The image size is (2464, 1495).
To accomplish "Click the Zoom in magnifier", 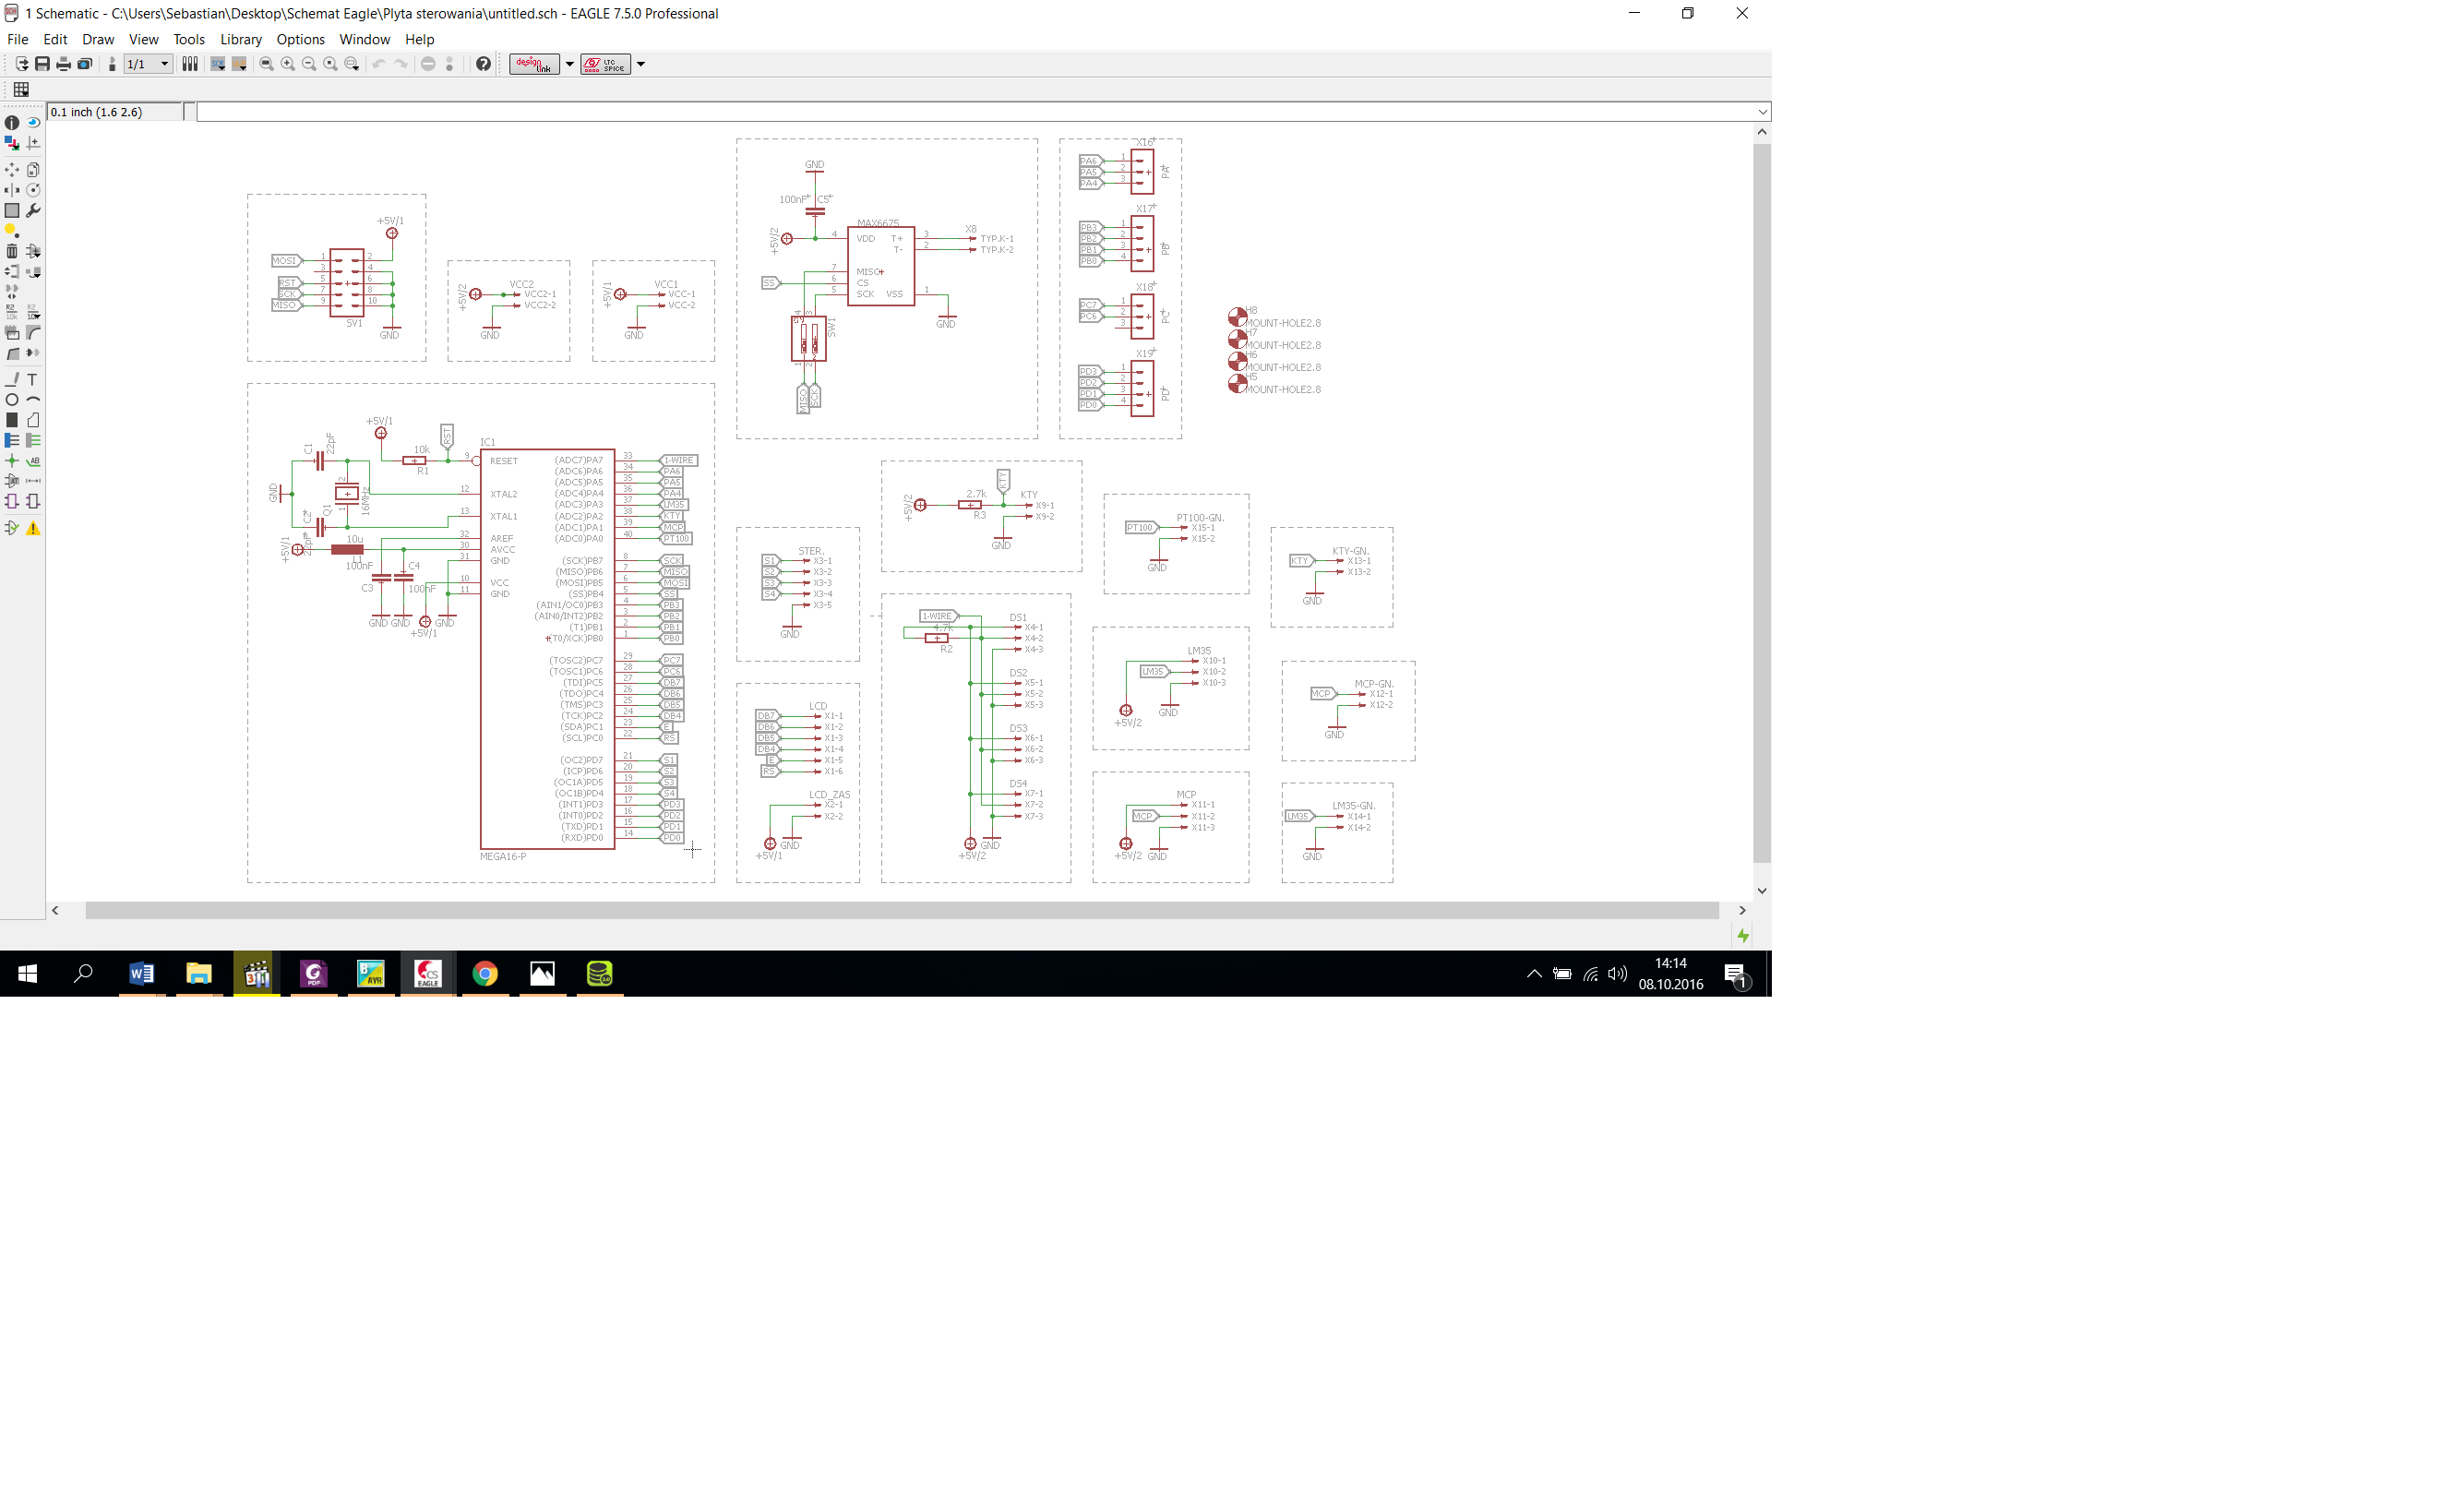I will tap(288, 64).
